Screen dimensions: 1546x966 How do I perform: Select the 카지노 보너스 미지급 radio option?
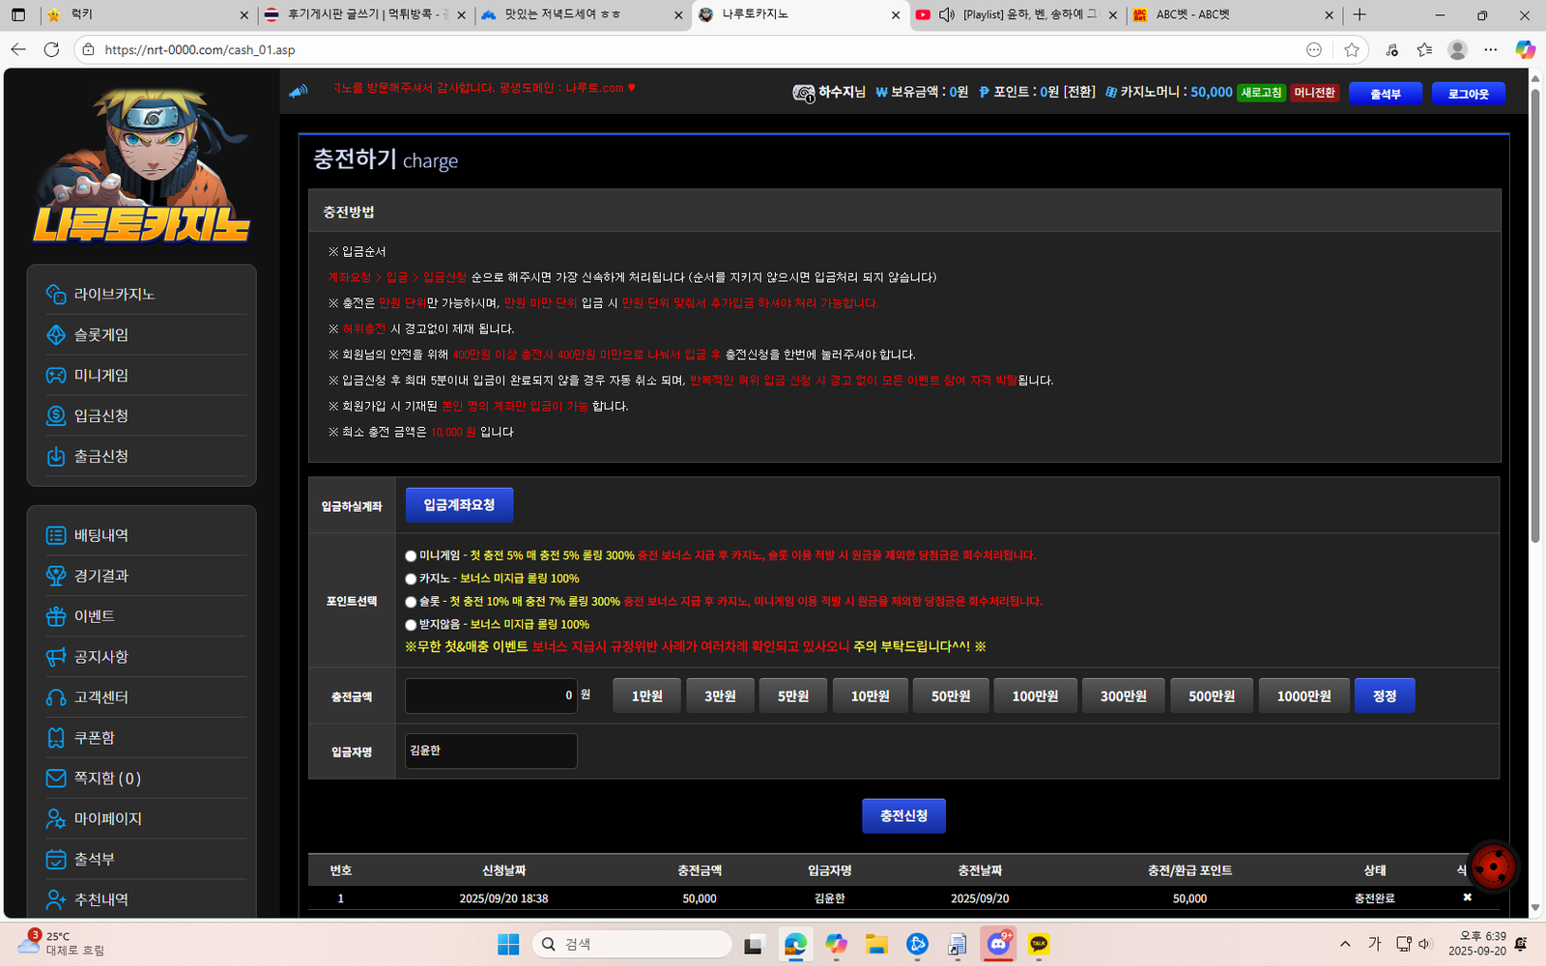[x=411, y=580]
